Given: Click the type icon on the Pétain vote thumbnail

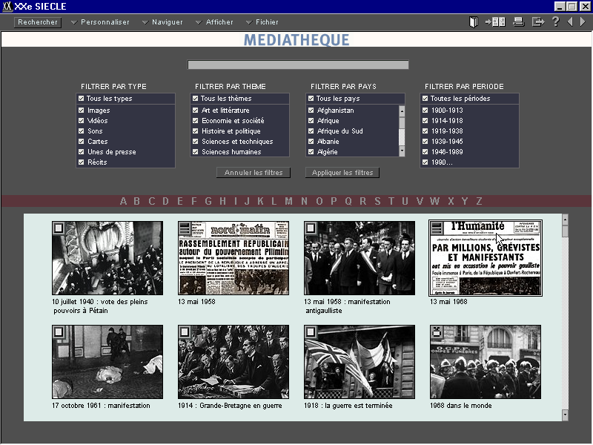Looking at the screenshot, I should [59, 228].
